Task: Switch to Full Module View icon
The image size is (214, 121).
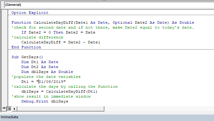Action: click(x=9, y=109)
